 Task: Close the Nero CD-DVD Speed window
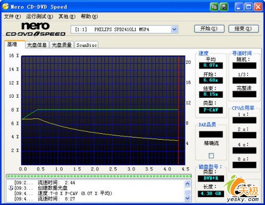click(258, 7)
